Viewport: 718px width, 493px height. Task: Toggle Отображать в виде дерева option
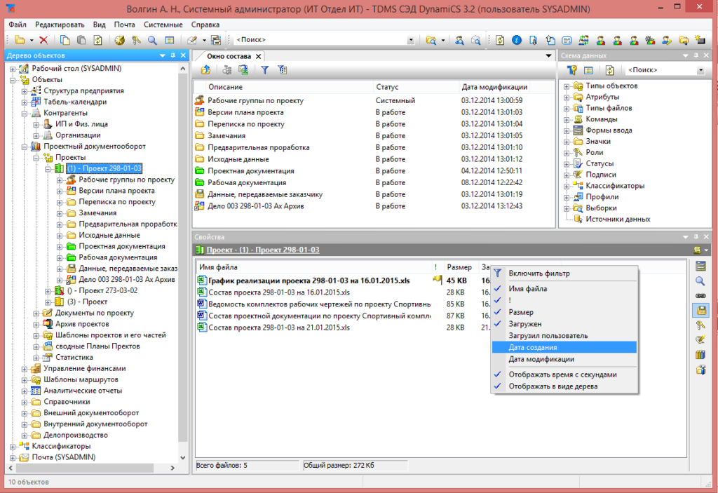point(561,386)
